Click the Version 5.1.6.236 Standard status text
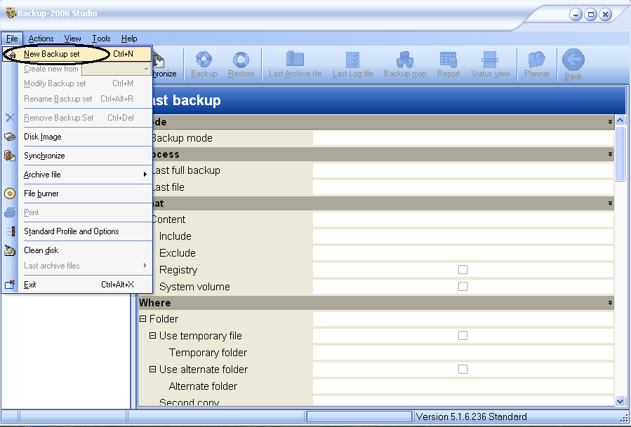The image size is (631, 427). [x=471, y=416]
